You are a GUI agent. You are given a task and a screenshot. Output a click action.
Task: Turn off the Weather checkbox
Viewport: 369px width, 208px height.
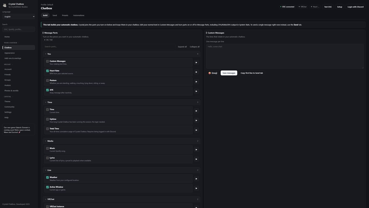[47, 177]
